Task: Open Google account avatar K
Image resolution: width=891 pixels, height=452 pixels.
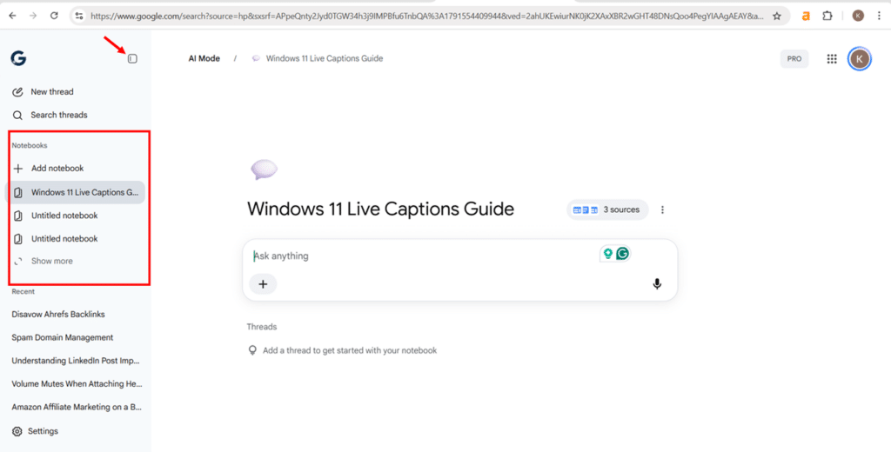Action: point(859,58)
